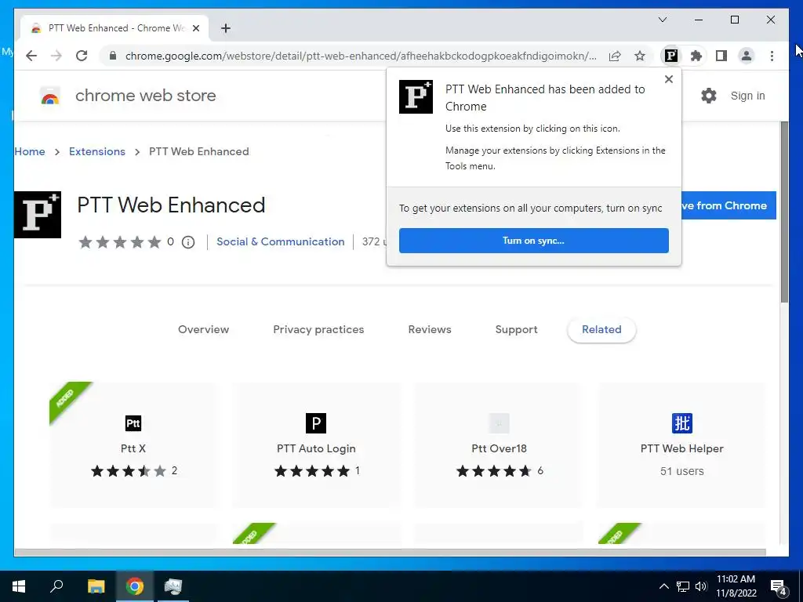803x602 pixels.
Task: Click Remove from Chrome button
Action: coord(729,205)
